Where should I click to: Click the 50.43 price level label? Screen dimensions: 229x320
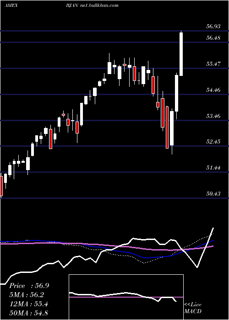click(213, 193)
